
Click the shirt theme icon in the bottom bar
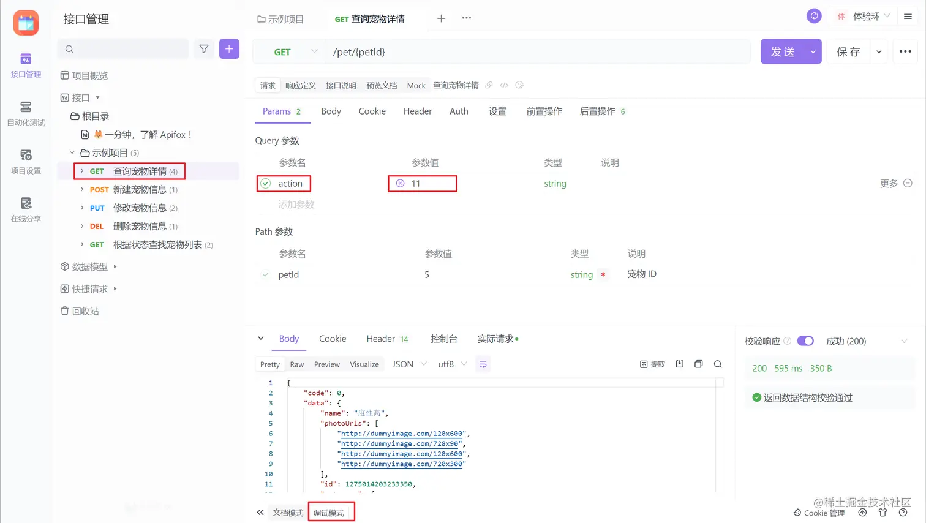[883, 513]
